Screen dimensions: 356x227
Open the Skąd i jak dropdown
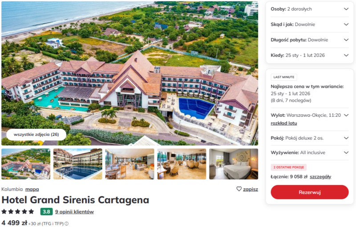click(309, 24)
